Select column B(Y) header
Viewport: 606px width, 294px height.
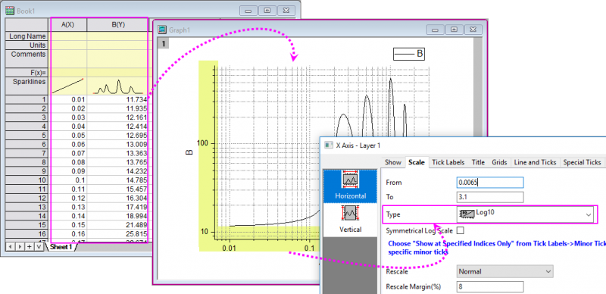(118, 25)
